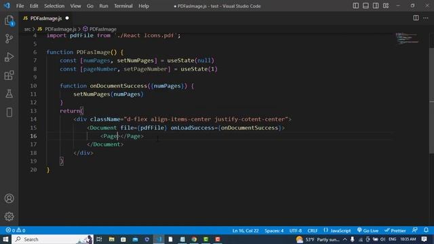Click Ln 16, Col 22 status entry

(x=245, y=230)
